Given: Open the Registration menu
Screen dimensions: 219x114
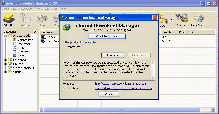Looking at the screenshot, I should [59, 9].
